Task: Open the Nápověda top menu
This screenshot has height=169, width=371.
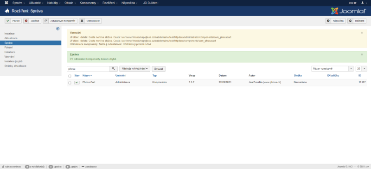Action: click(x=129, y=3)
